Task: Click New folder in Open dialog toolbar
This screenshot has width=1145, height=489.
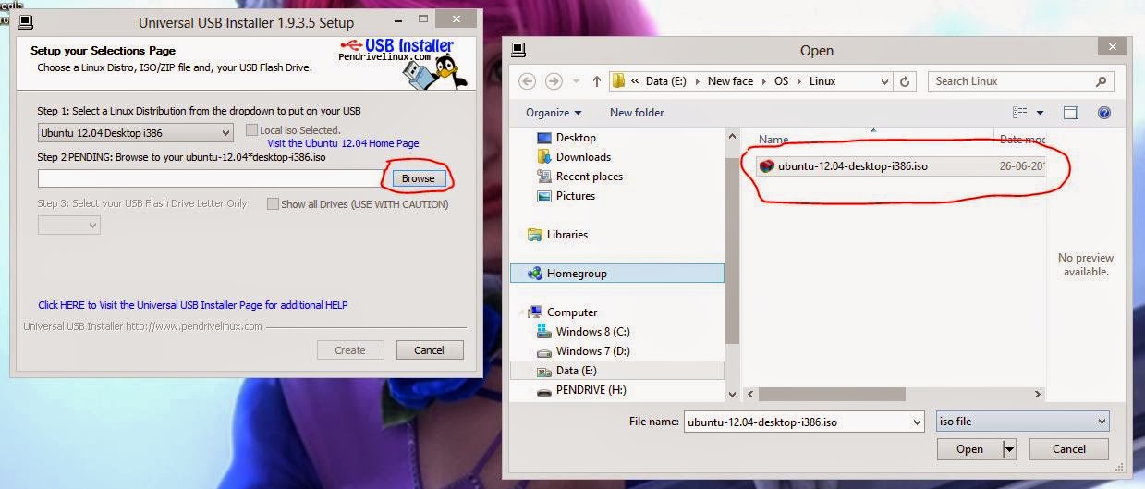Action: click(637, 113)
